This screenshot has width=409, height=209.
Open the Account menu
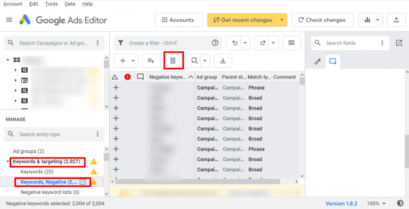pos(13,4)
